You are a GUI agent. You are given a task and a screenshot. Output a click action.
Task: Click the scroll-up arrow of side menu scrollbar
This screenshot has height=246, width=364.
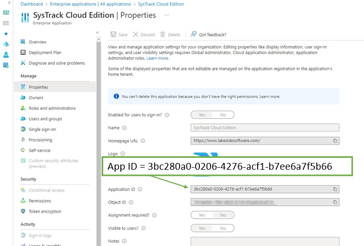tap(99, 39)
